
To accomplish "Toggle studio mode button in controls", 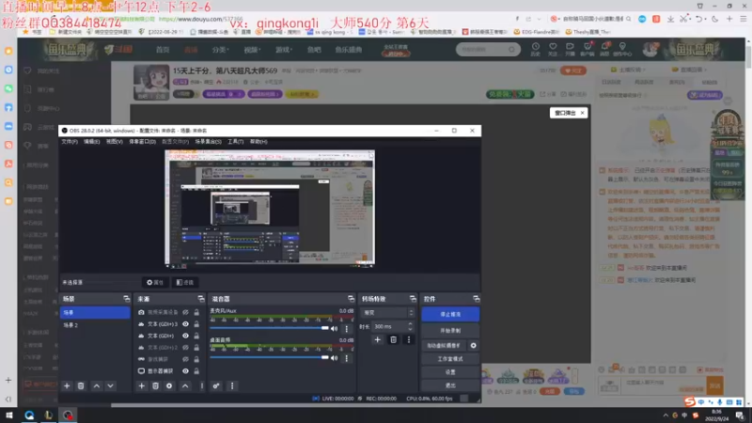I will point(450,359).
